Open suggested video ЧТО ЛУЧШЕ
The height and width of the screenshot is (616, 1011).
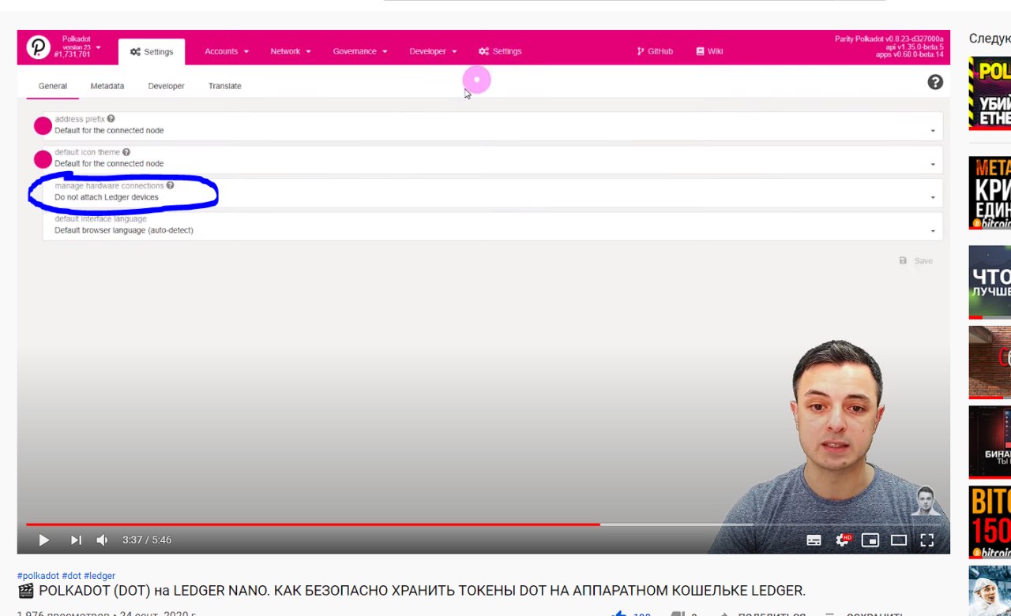990,282
